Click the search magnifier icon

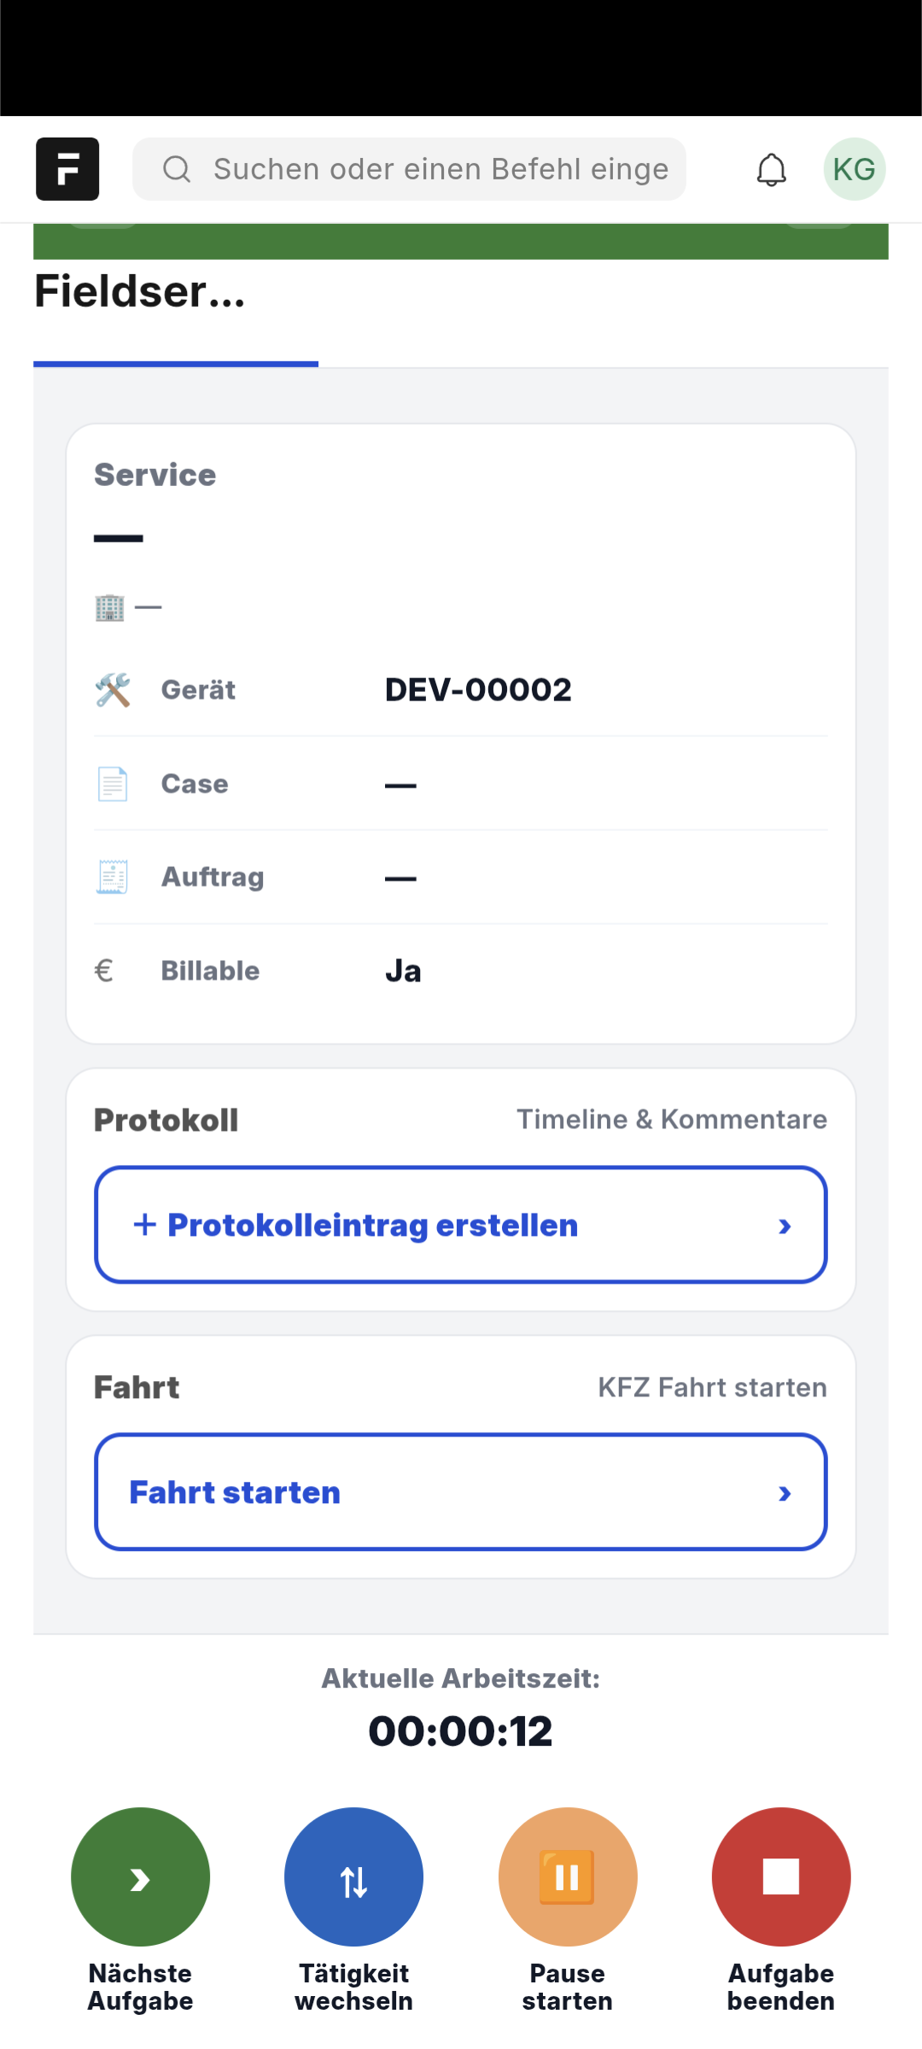(x=177, y=169)
